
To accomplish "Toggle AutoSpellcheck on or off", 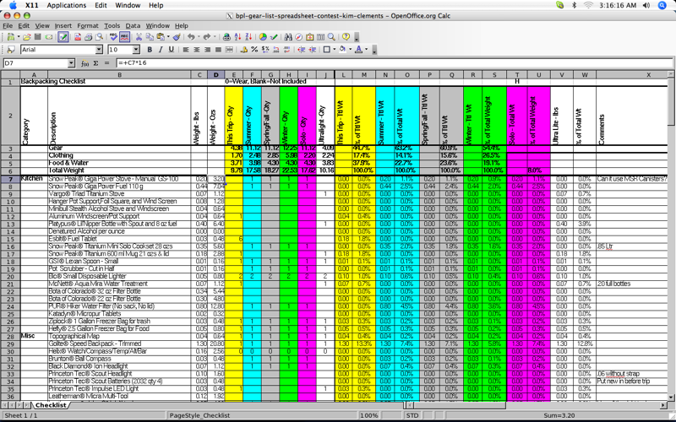I will pos(124,37).
